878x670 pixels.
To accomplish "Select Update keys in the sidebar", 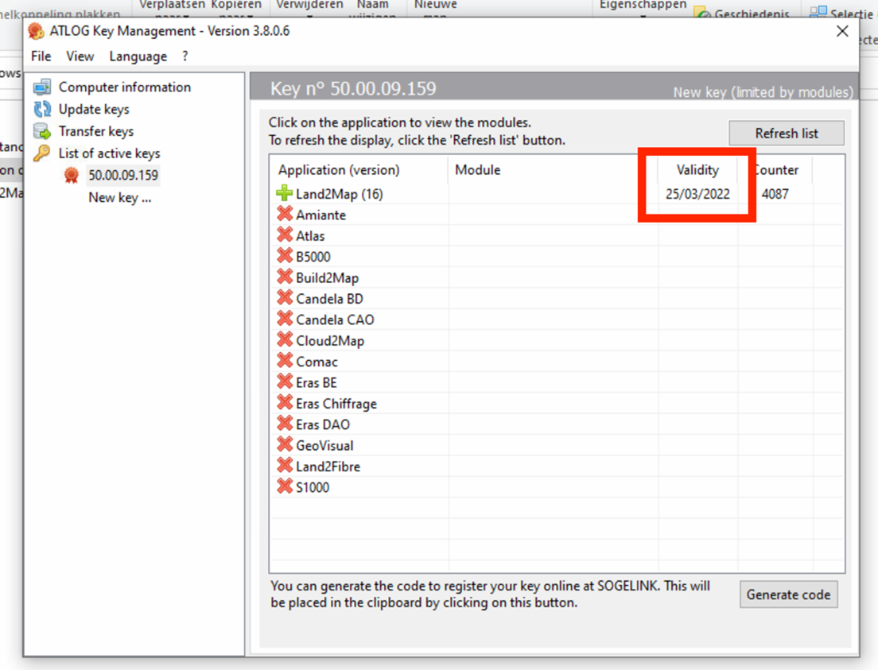I will [x=94, y=109].
